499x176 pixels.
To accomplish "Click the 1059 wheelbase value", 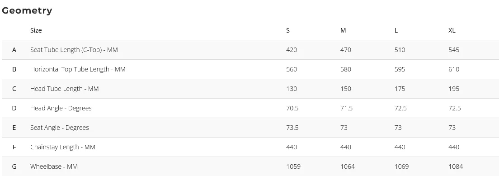I will click(x=293, y=166).
